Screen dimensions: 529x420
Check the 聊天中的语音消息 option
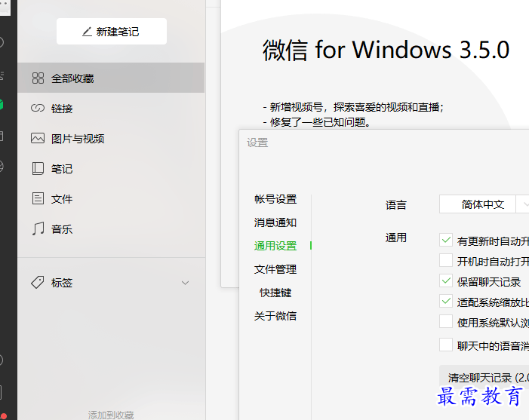coord(446,345)
